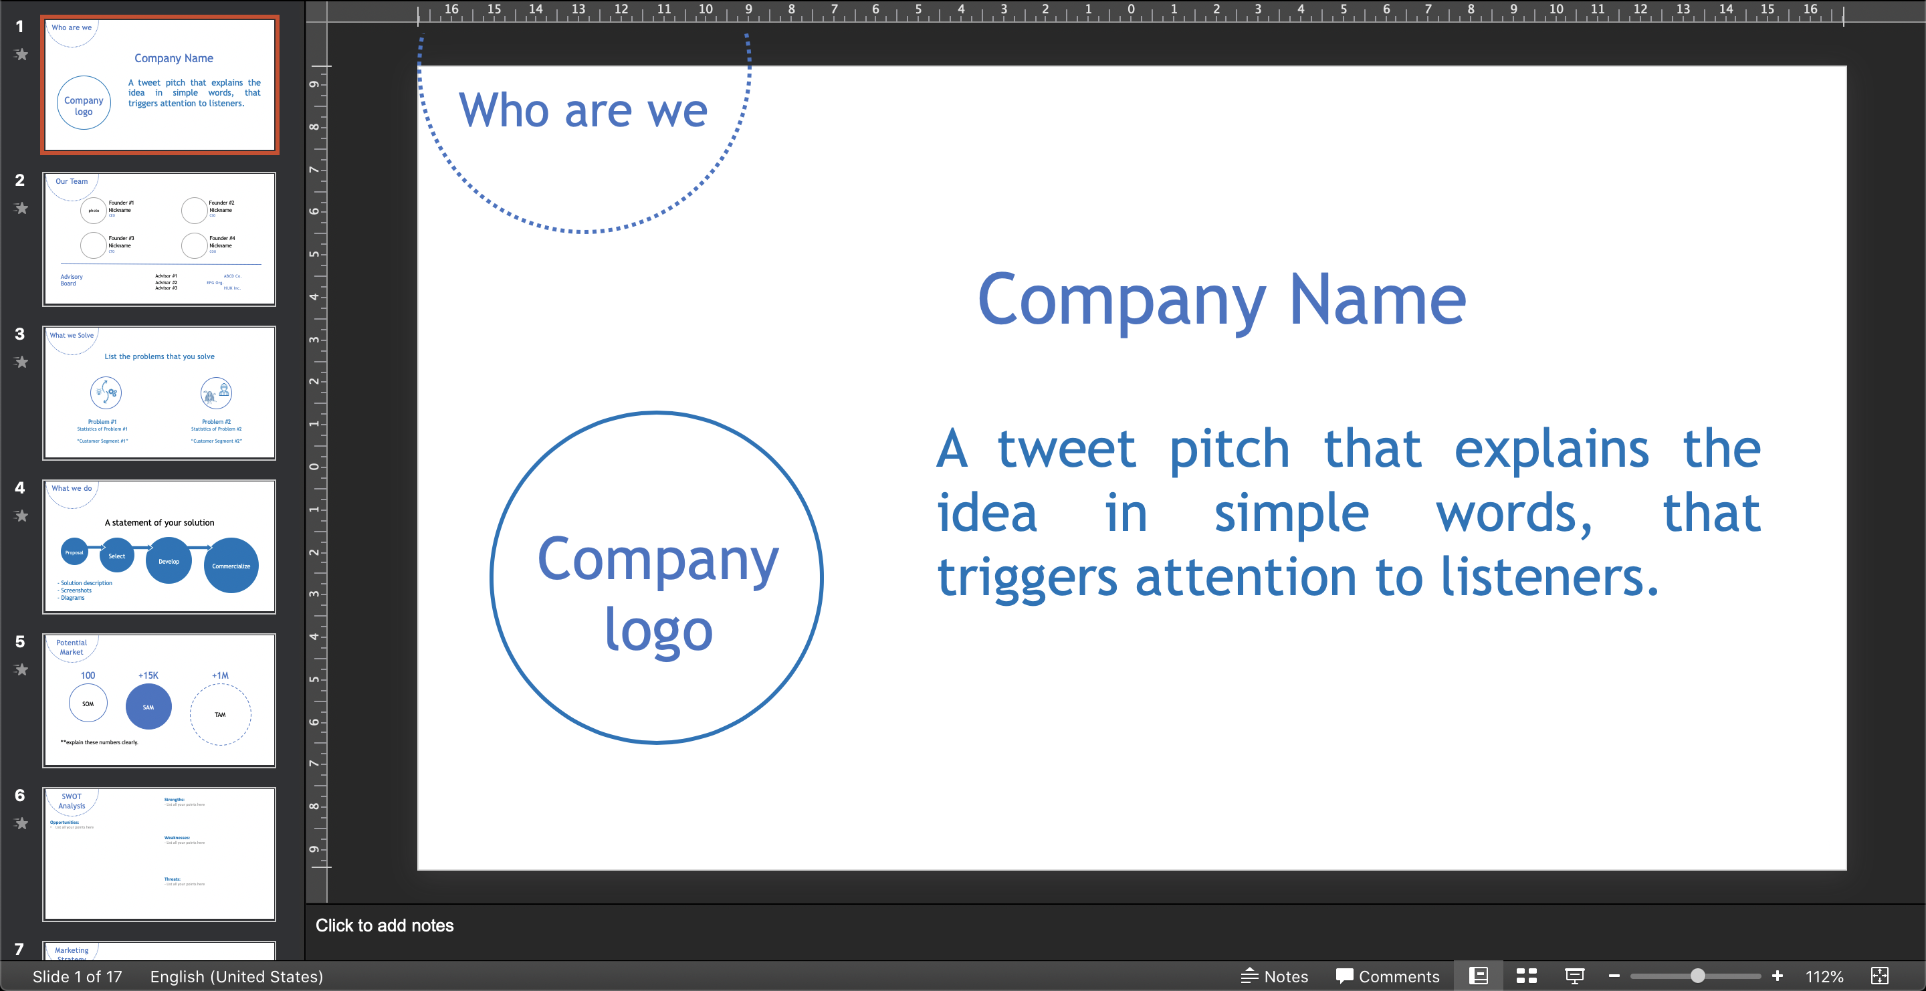Click the animation star icon beside slide 6
The height and width of the screenshot is (991, 1926).
21,824
